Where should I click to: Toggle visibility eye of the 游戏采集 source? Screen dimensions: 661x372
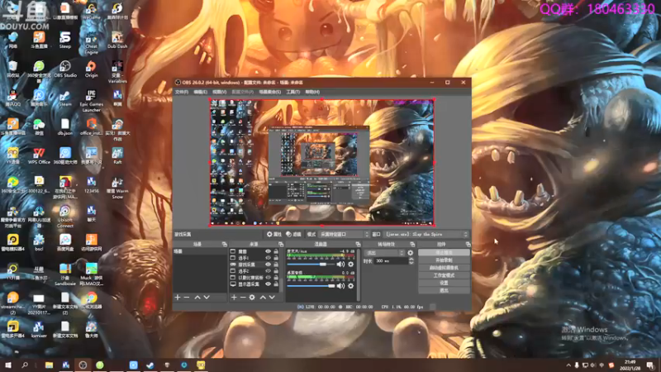268,265
